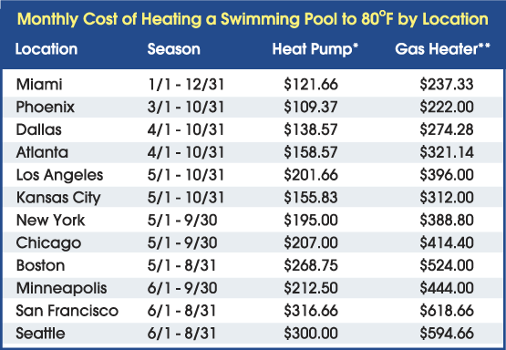Screen dimensions: 506x350
Task: Select Los Angeles gas heater cost $396.00
Action: point(447,175)
